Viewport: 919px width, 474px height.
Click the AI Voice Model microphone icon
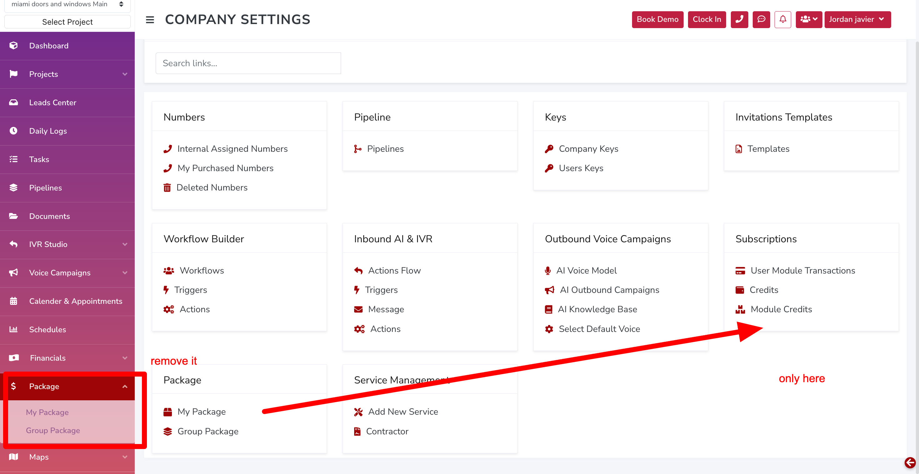(548, 270)
